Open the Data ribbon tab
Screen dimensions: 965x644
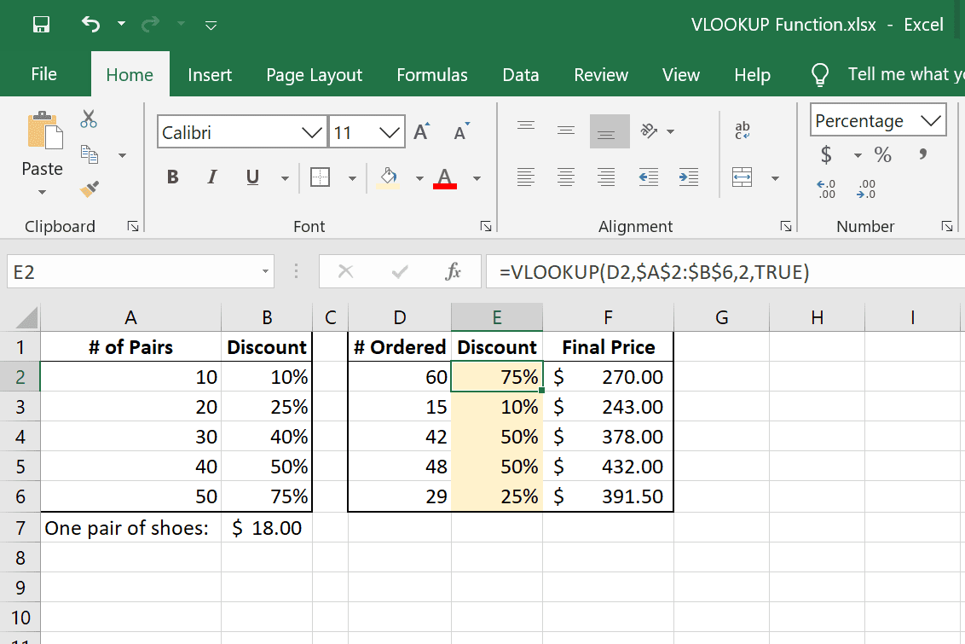521,75
